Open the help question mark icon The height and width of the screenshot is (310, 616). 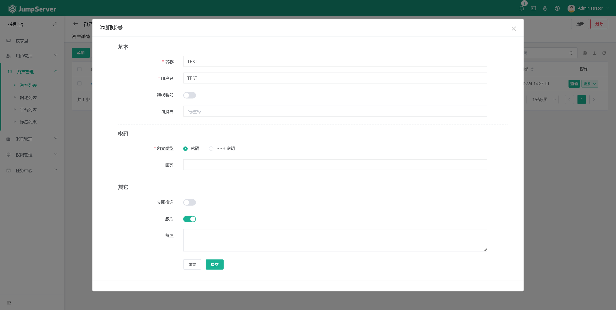[557, 8]
